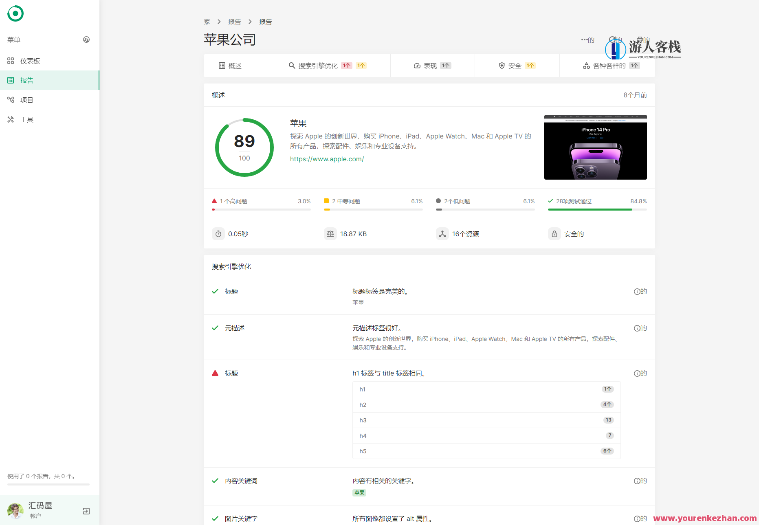
Task: Expand the h3 headings row
Action: click(486, 420)
